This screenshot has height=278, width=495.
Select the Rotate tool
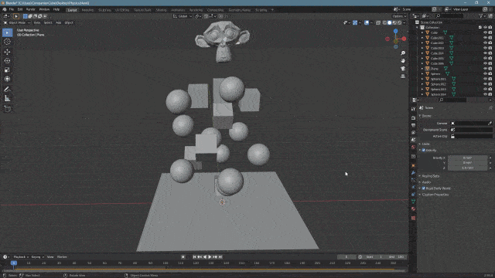[x=7, y=61]
